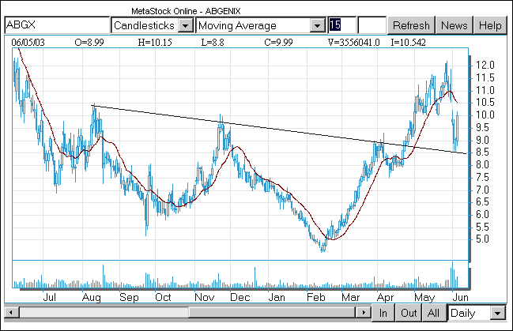This screenshot has height=331, width=513.
Task: Click the 8.5 price axis label
Action: 483,152
